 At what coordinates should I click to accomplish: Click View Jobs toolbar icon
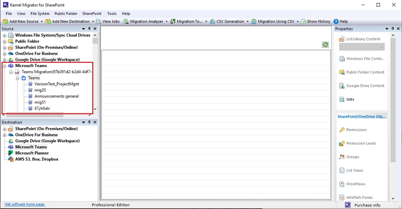coord(98,22)
